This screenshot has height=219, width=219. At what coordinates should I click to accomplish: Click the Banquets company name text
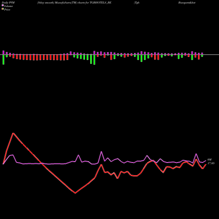pos(187,3)
